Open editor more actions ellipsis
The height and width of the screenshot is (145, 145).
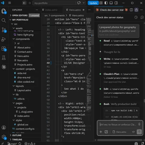pyautogui.click(x=89, y=10)
